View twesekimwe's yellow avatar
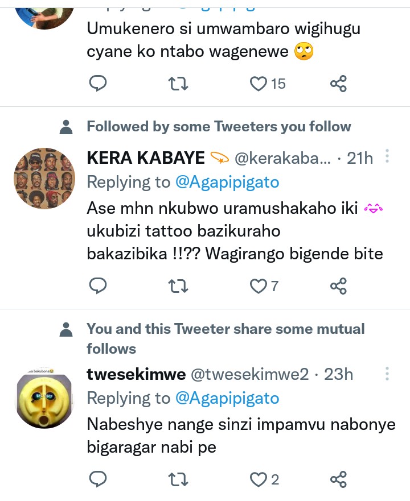410x501 pixels. 44,398
